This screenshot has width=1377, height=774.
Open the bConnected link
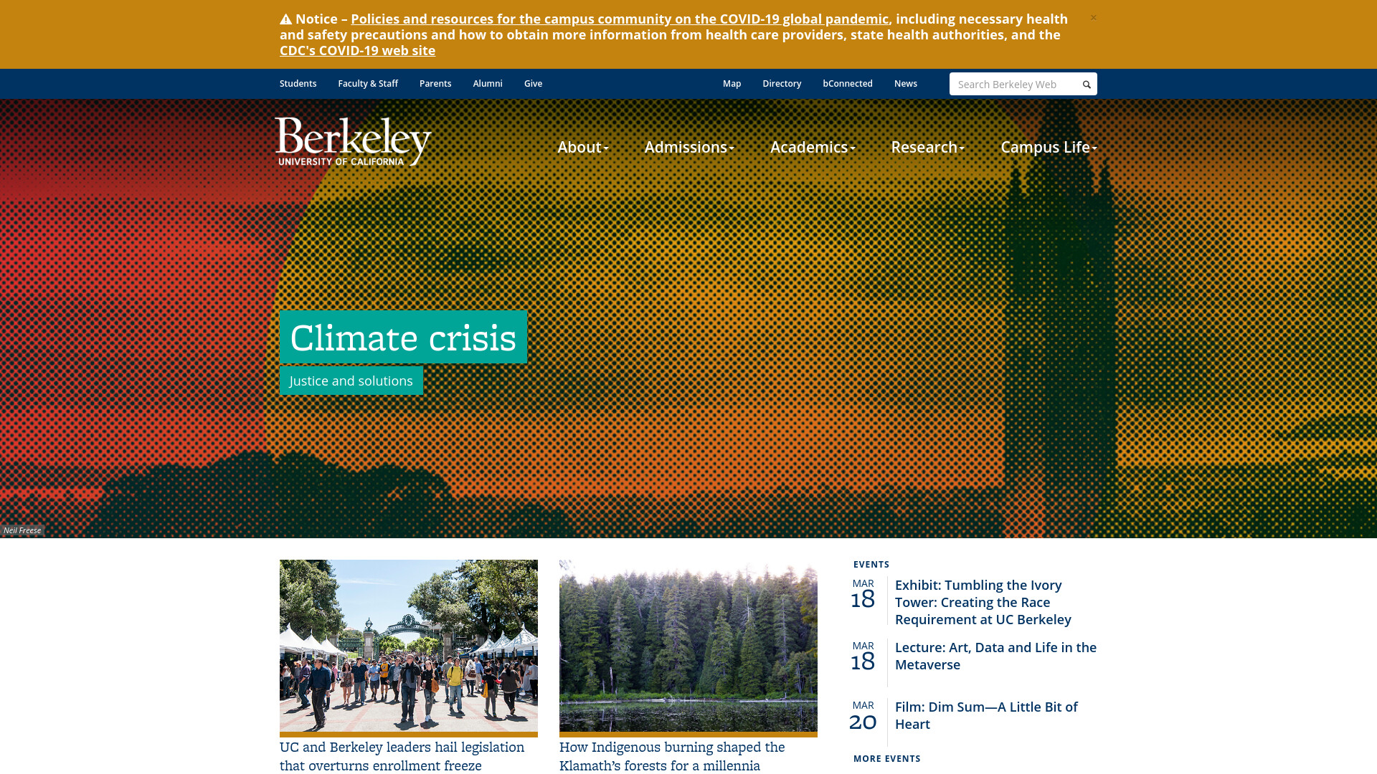coord(848,84)
